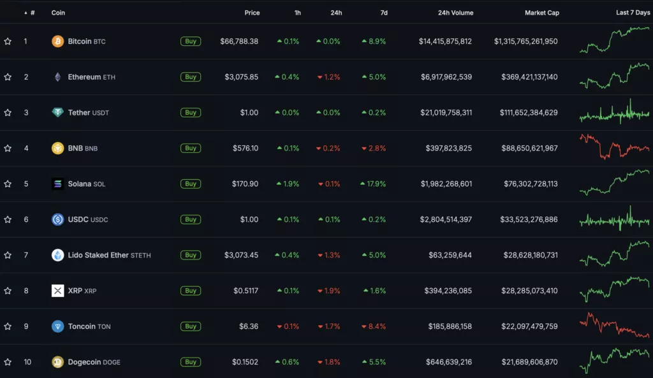Sort by 24h change column header

(336, 13)
